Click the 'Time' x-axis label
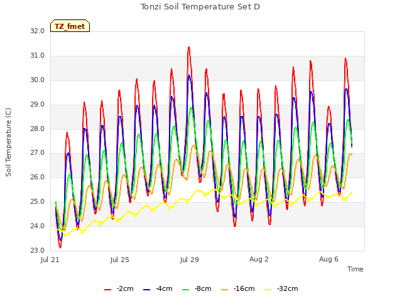 356,269
